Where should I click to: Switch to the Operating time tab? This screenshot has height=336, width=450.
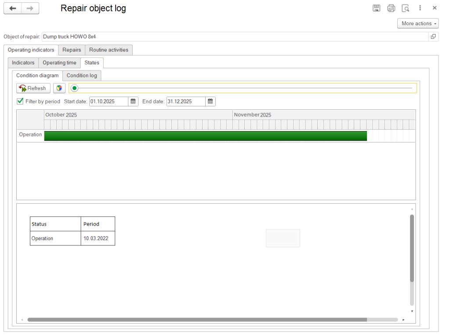pos(59,63)
